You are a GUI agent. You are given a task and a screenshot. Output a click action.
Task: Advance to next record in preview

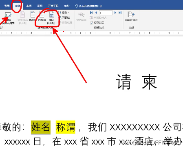[x=115, y=13]
